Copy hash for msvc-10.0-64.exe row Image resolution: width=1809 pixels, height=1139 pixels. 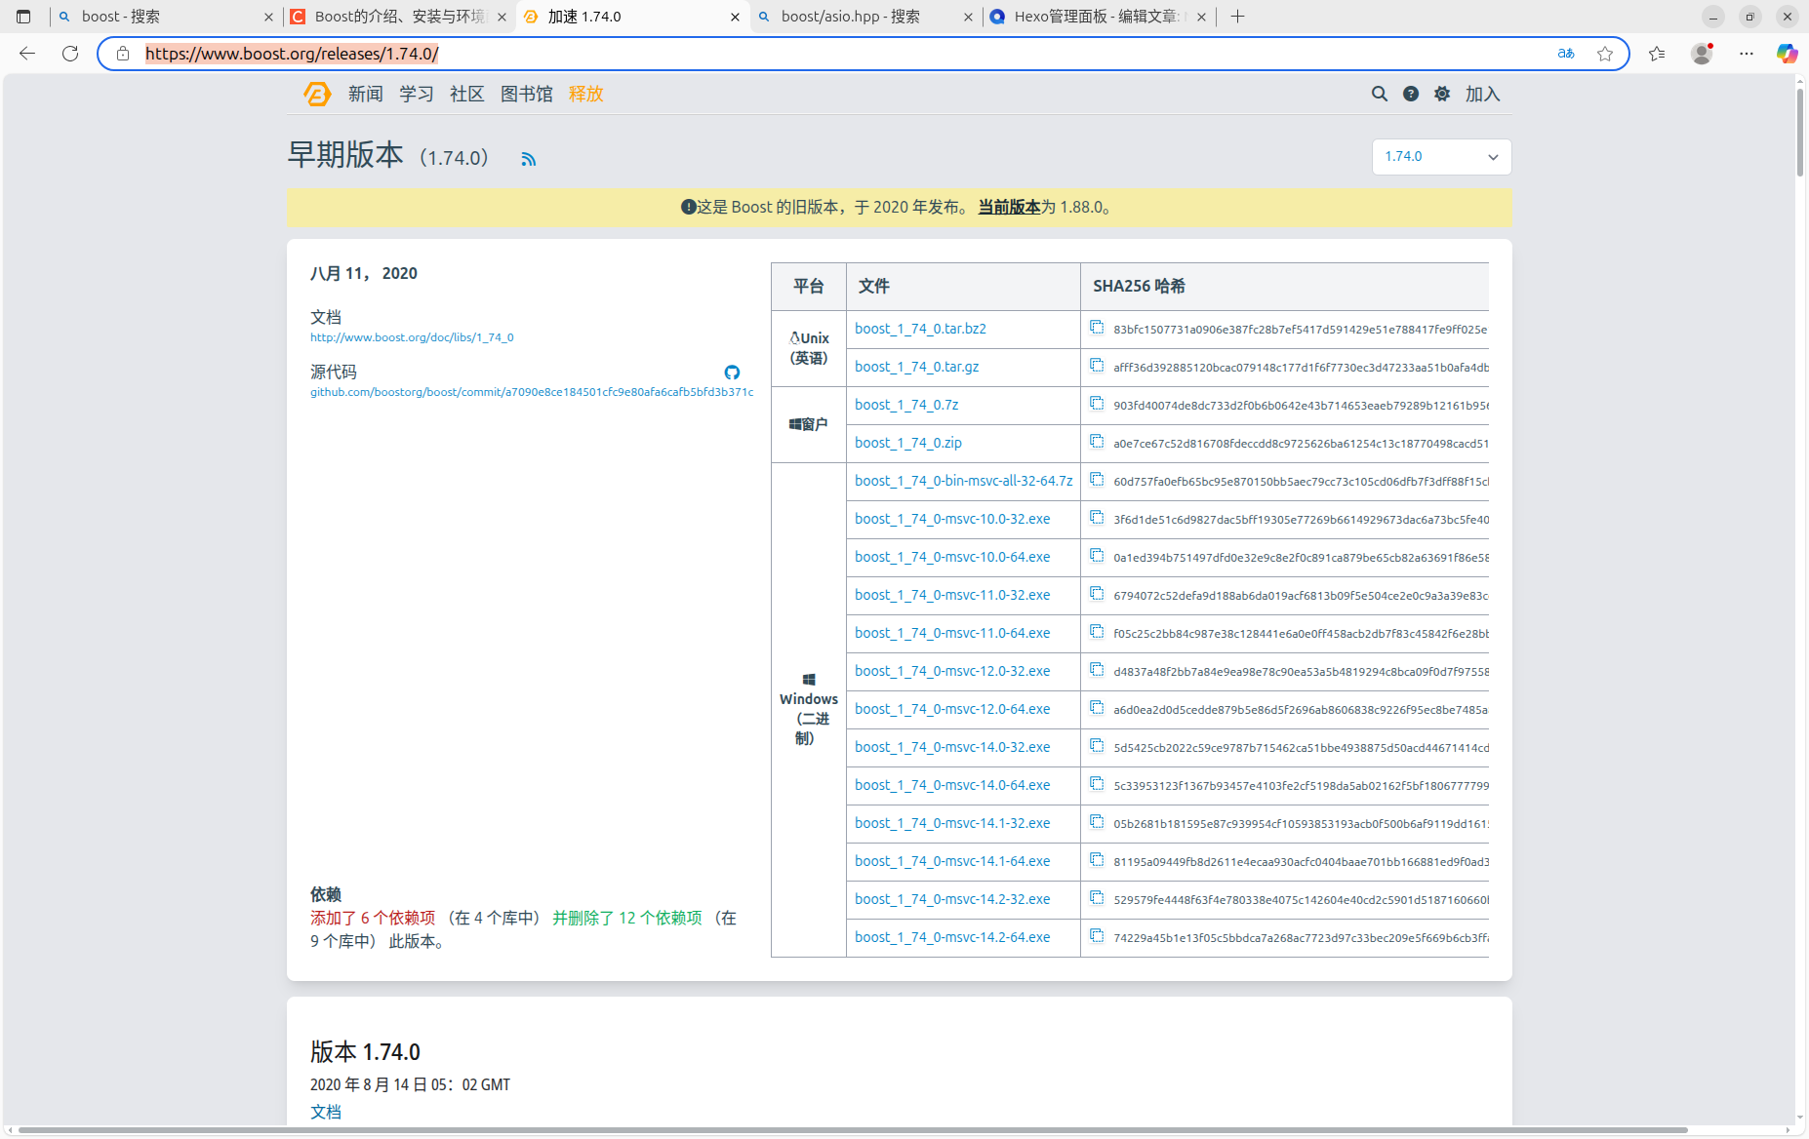[1097, 556]
